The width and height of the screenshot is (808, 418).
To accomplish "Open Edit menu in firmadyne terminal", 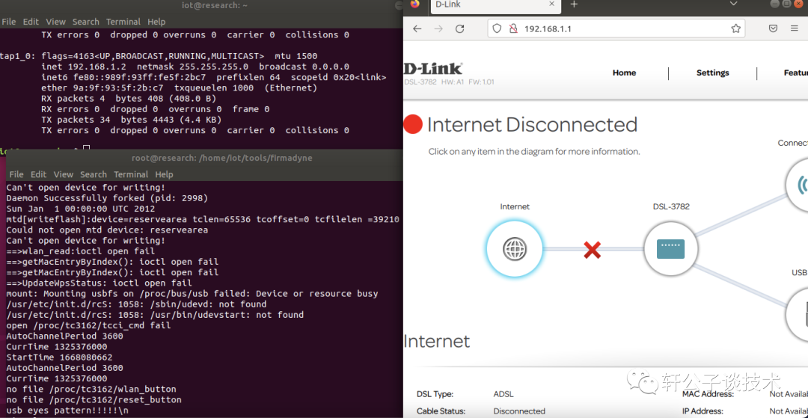I will pyautogui.click(x=38, y=174).
